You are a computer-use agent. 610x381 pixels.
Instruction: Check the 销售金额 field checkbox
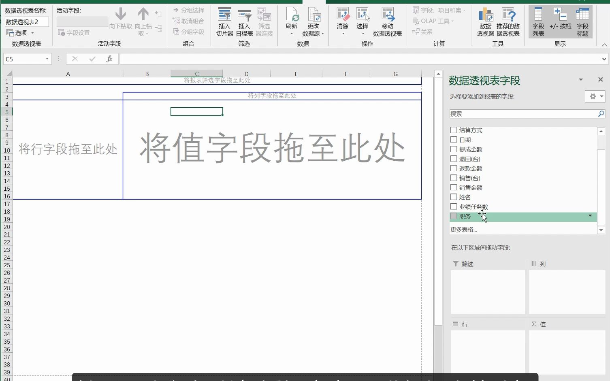(x=453, y=187)
